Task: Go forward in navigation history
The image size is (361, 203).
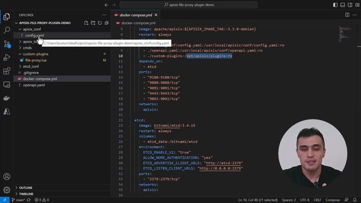Action: point(114,5)
